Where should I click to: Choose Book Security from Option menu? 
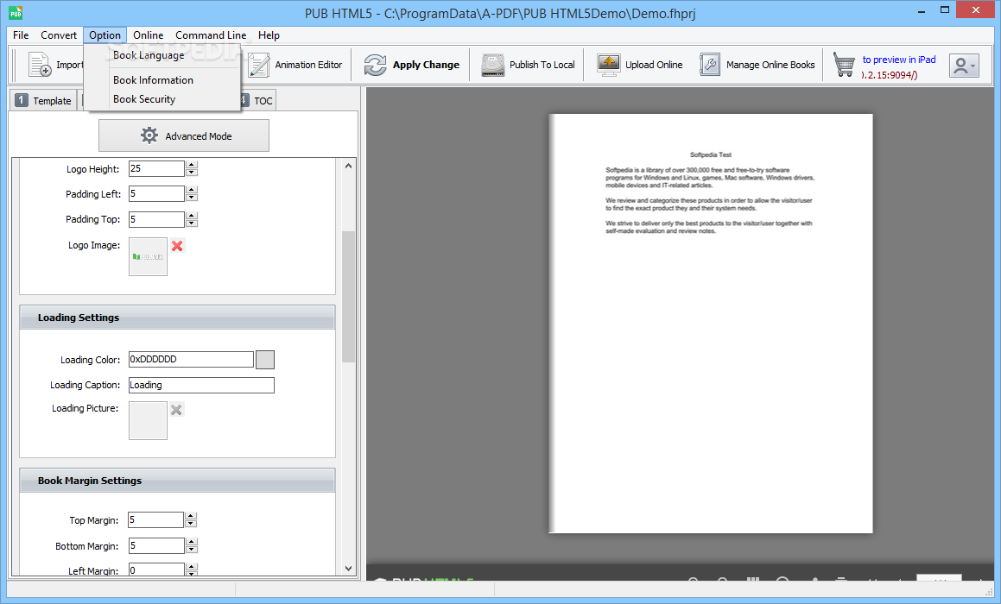click(x=162, y=99)
